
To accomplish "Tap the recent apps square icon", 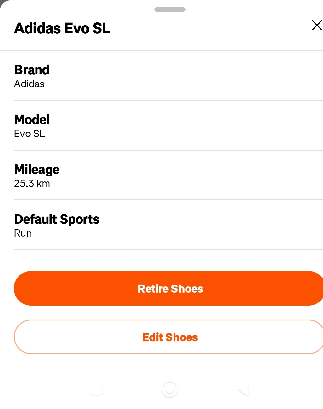I will tap(96, 389).
